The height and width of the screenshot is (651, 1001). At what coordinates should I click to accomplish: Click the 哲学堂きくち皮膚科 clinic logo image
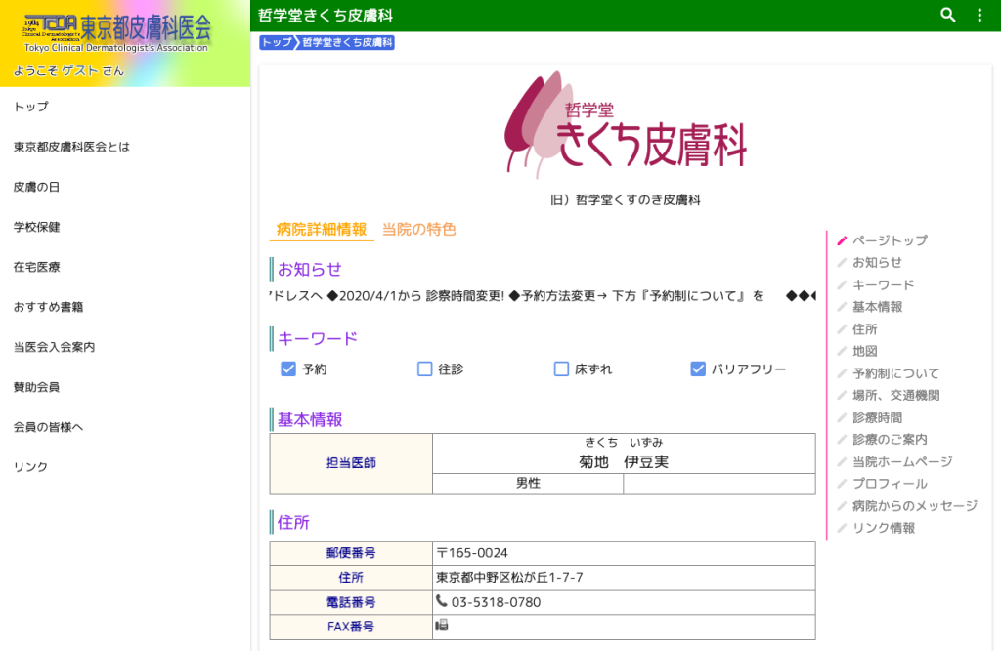[x=626, y=126]
